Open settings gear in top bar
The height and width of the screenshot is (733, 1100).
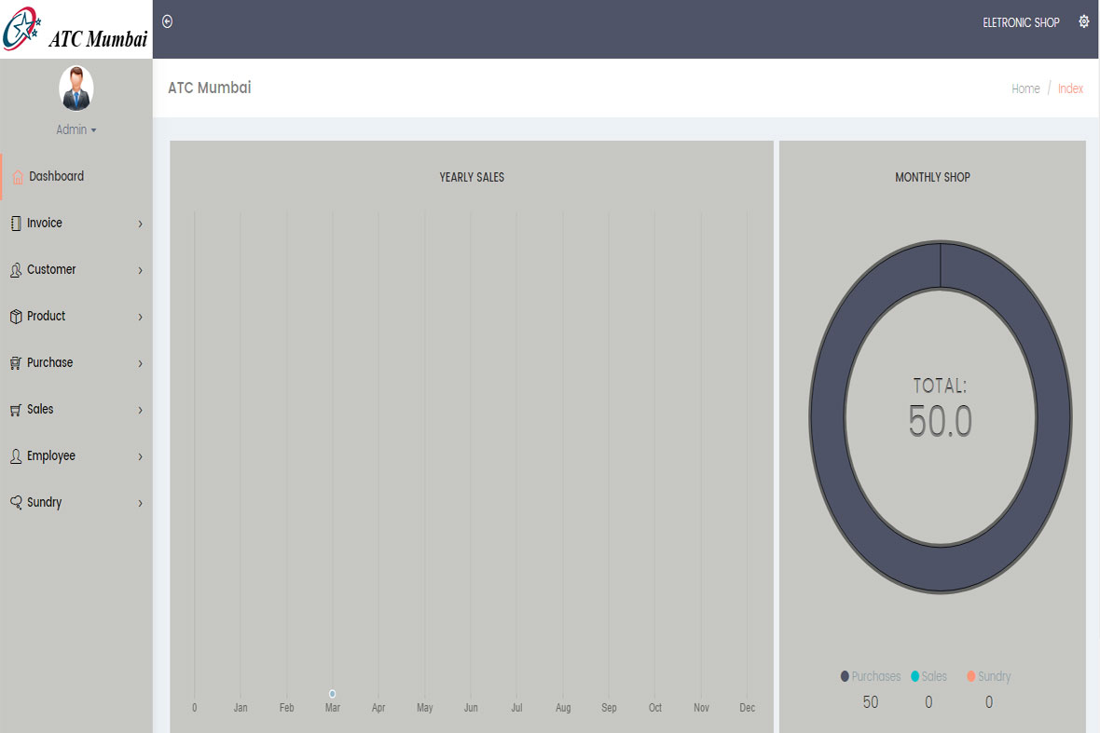[x=1083, y=21]
